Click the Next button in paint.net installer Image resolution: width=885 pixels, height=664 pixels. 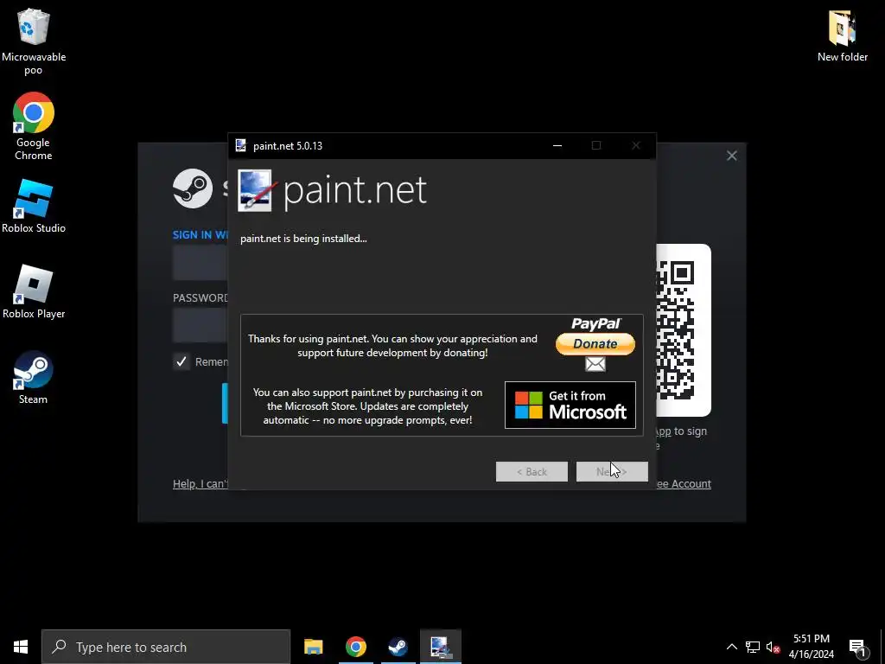(612, 471)
